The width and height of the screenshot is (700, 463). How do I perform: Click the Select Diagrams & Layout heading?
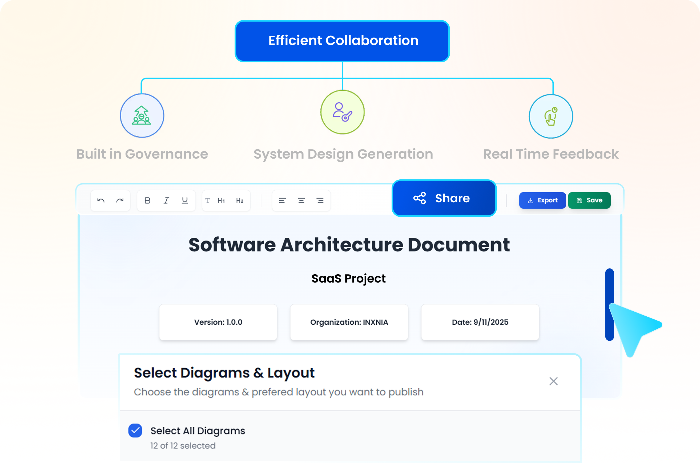point(224,373)
